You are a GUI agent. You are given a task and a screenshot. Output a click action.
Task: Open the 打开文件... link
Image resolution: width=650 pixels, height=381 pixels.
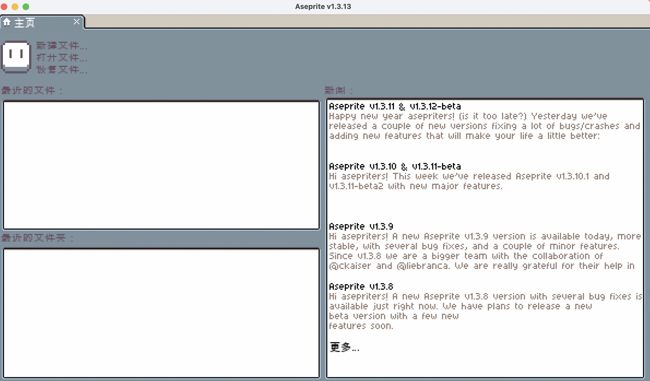[x=62, y=57]
